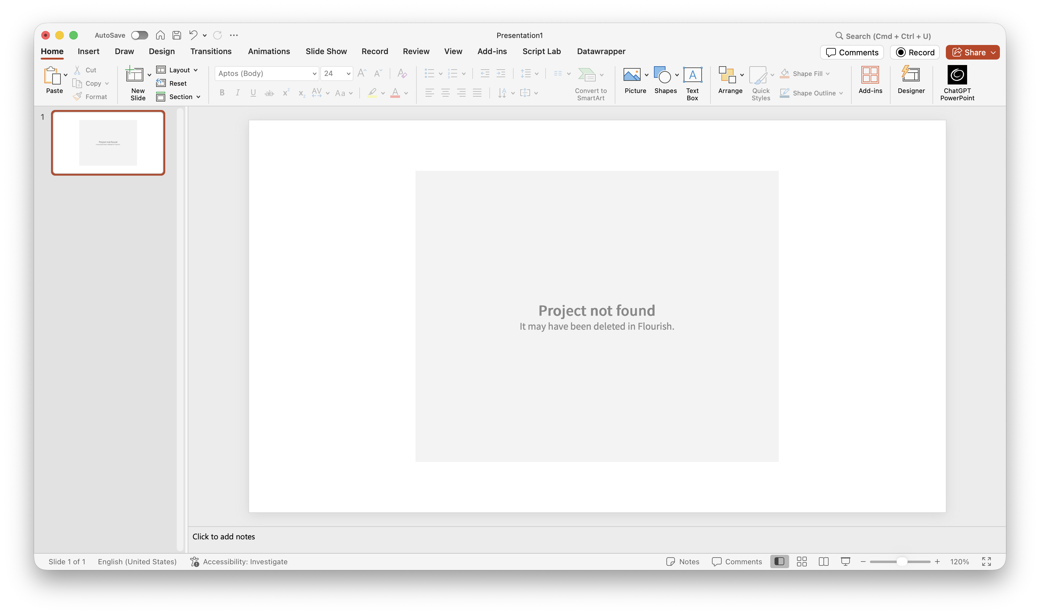The width and height of the screenshot is (1040, 615).
Task: Open the Datawrapper tab
Action: 601,51
